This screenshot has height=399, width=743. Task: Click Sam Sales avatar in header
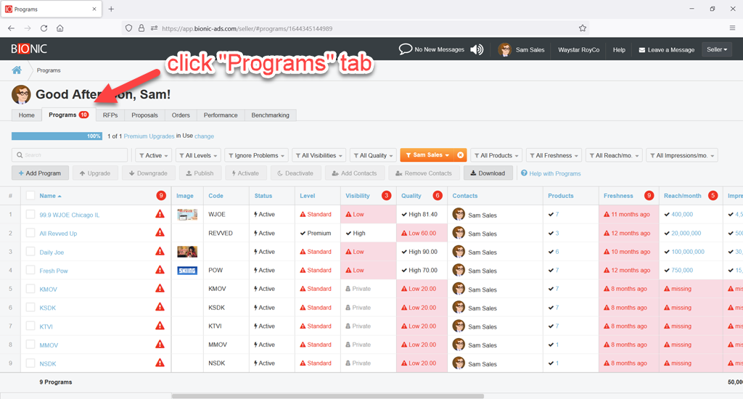click(505, 49)
